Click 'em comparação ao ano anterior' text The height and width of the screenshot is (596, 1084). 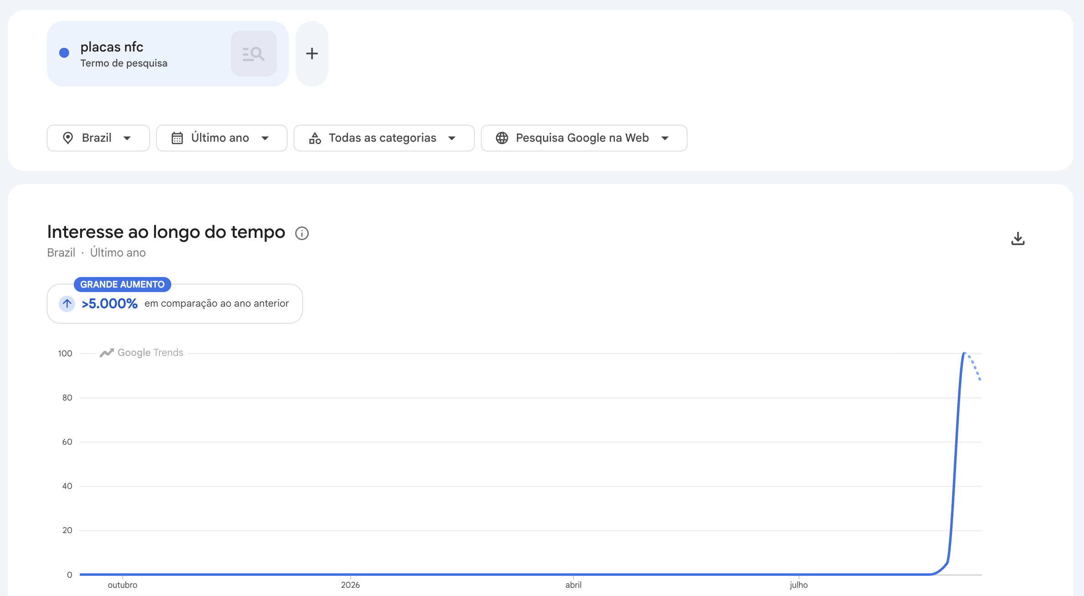217,303
